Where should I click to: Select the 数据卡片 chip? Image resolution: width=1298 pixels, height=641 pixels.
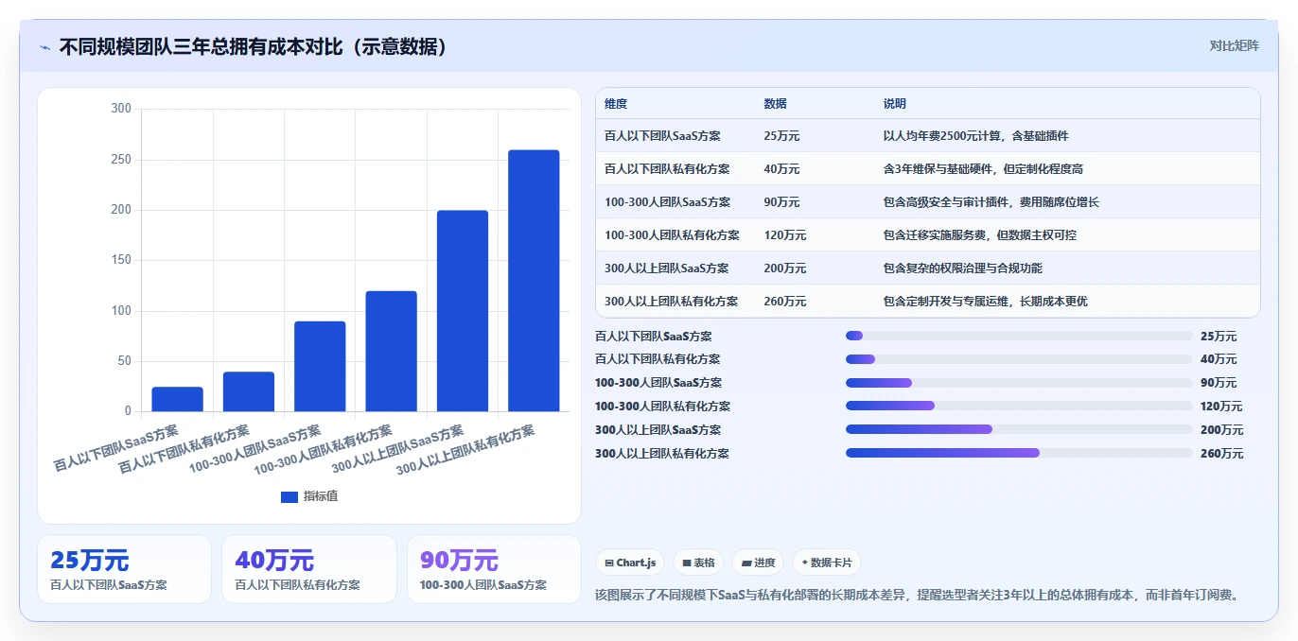(826, 563)
